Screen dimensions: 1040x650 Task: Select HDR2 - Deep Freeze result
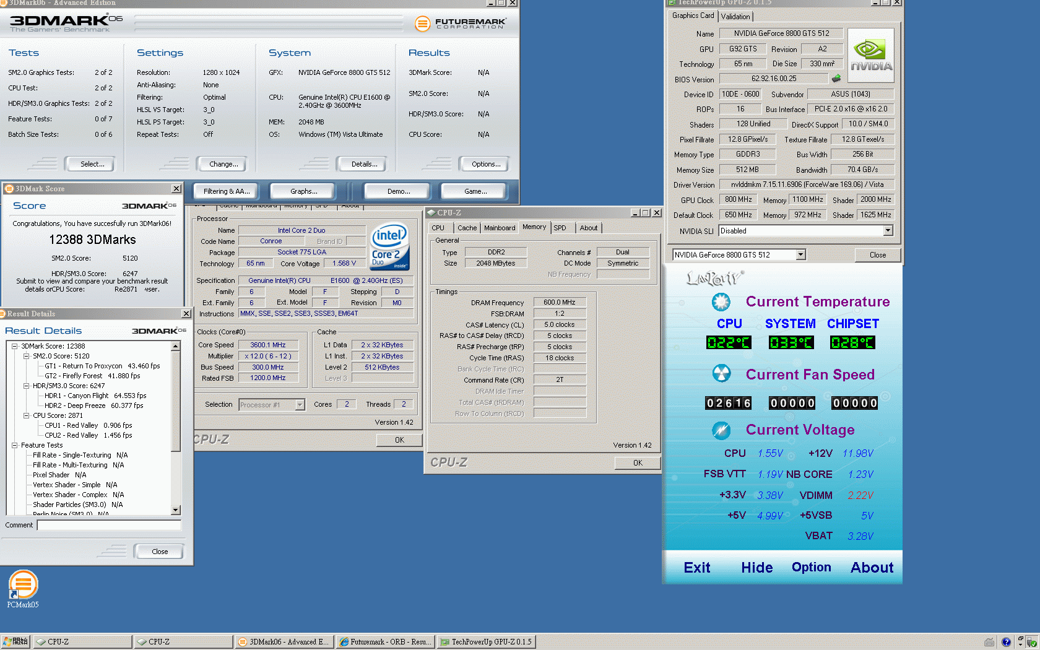click(x=93, y=405)
